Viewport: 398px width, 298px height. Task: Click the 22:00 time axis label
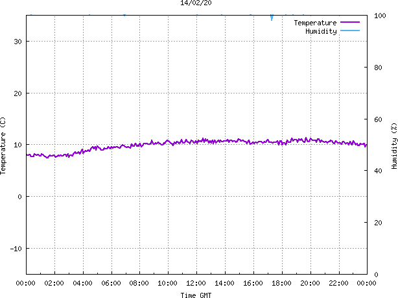pos(338,283)
